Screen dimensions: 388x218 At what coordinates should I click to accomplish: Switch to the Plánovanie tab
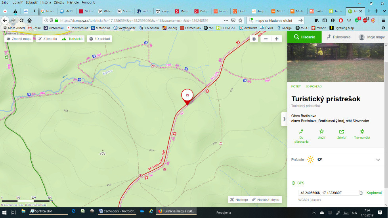[338, 37]
